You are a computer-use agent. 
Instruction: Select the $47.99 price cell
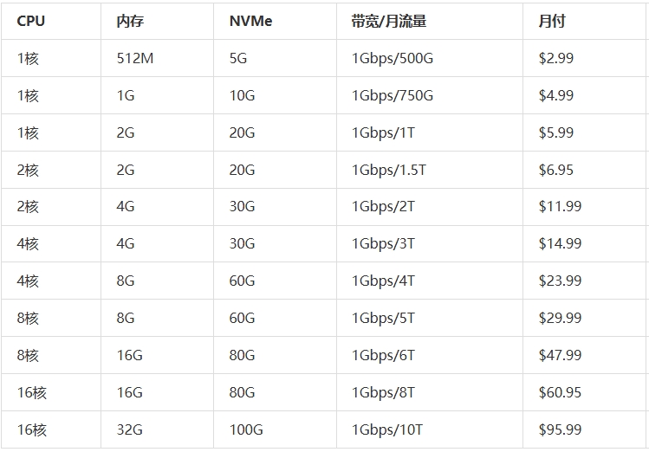(x=560, y=356)
